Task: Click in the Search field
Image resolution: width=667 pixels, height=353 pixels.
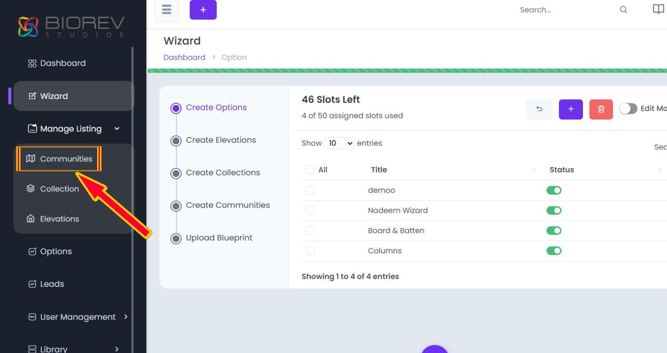Action: click(566, 10)
